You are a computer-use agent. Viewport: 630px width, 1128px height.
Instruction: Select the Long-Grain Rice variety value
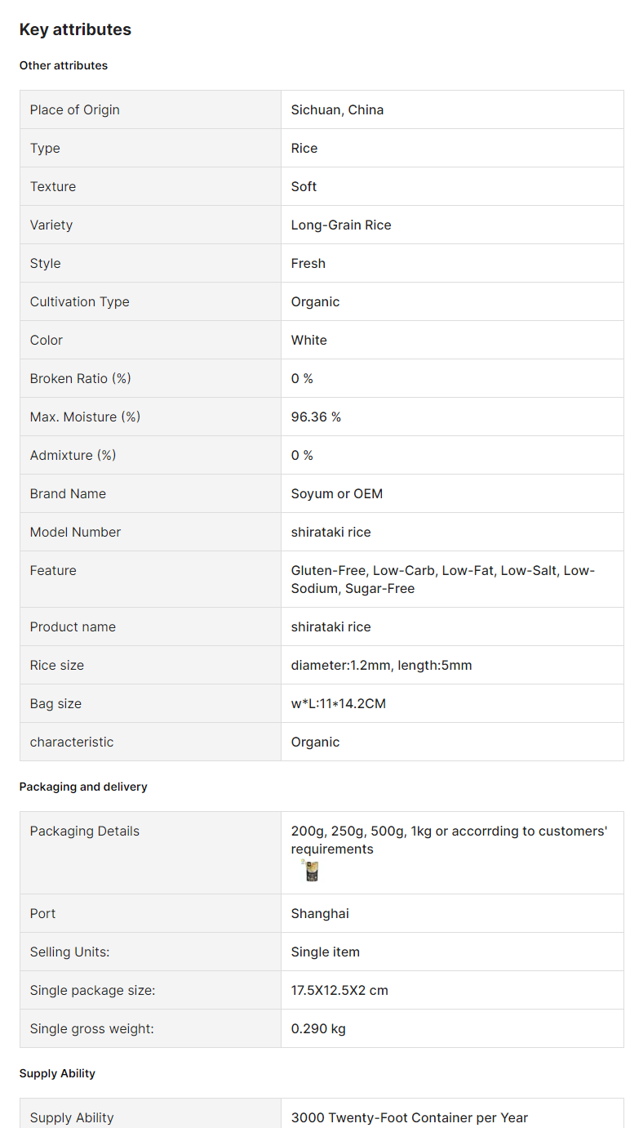[341, 225]
